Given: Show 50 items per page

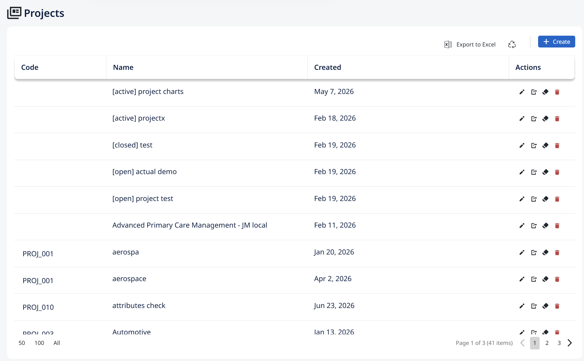Looking at the screenshot, I should (x=22, y=343).
